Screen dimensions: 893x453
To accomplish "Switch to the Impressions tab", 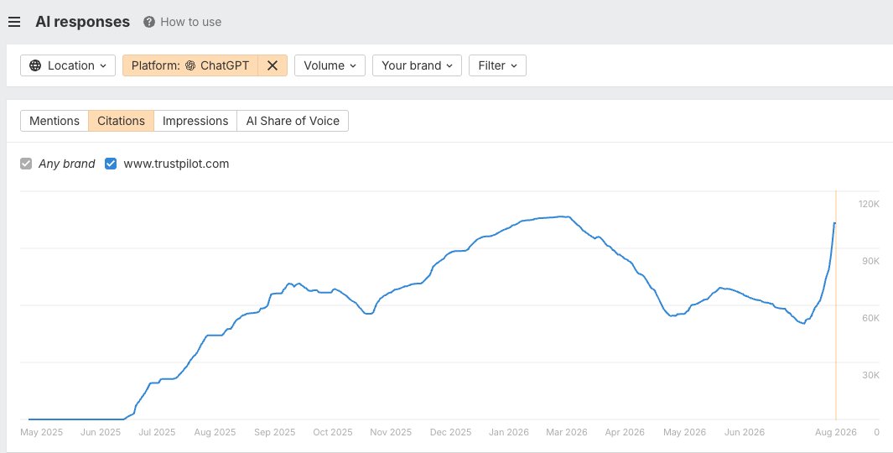I will 195,121.
